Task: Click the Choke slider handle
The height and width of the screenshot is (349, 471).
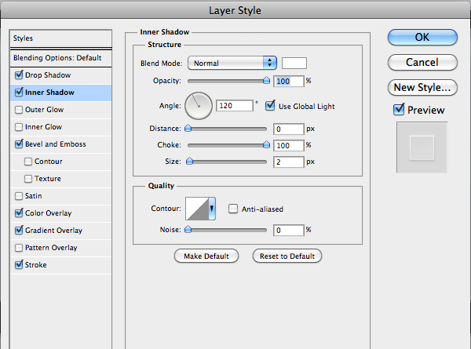Action: point(266,144)
